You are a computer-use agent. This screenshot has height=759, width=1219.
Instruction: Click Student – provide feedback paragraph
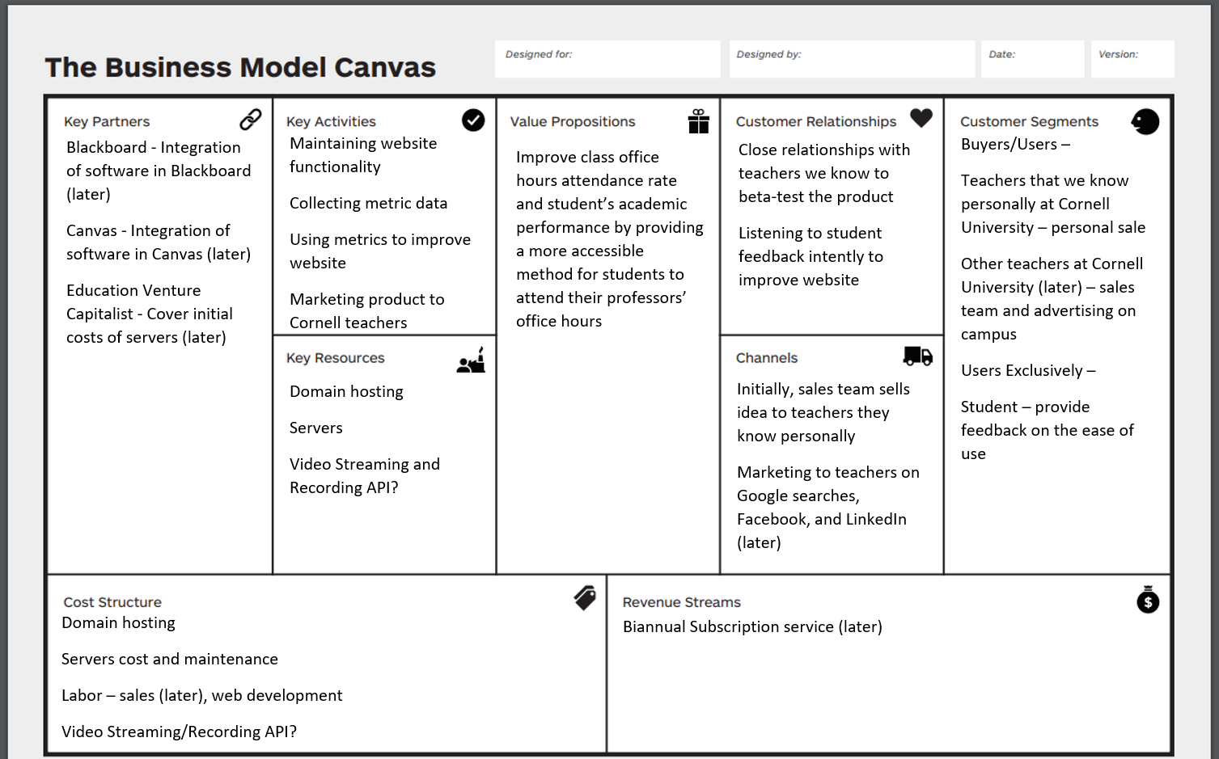[1048, 430]
